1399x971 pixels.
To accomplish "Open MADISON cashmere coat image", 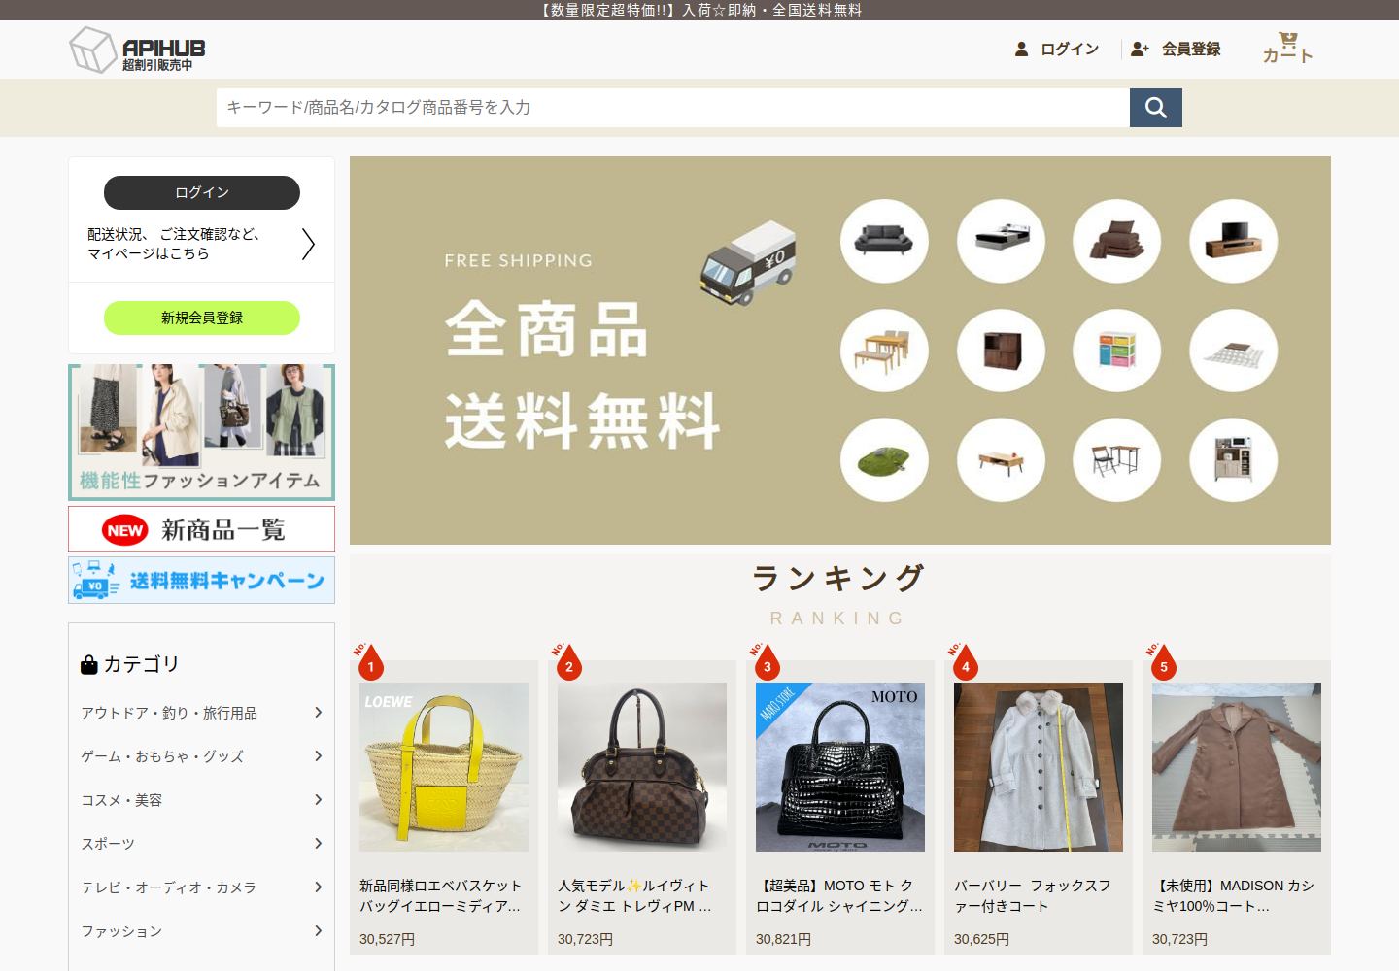I will click(x=1237, y=767).
